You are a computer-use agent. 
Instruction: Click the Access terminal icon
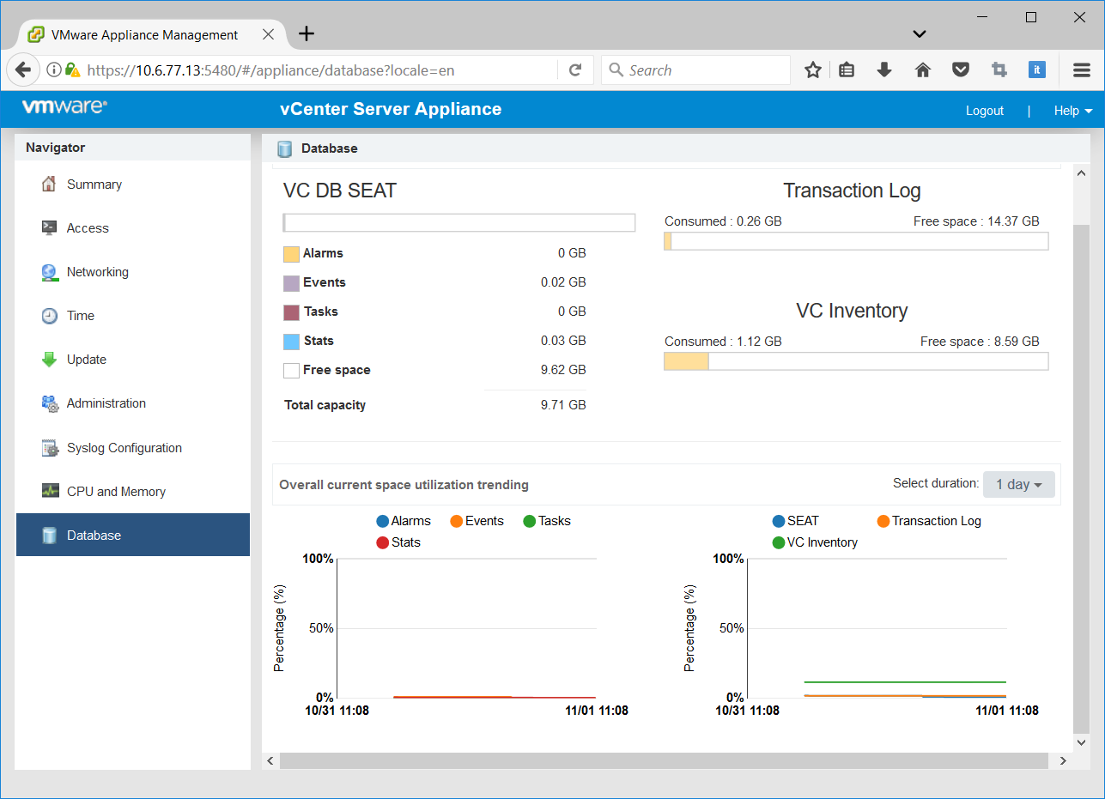50,228
